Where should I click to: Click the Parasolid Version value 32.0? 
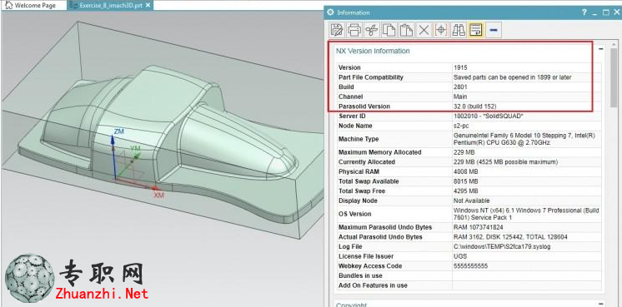[x=474, y=106]
